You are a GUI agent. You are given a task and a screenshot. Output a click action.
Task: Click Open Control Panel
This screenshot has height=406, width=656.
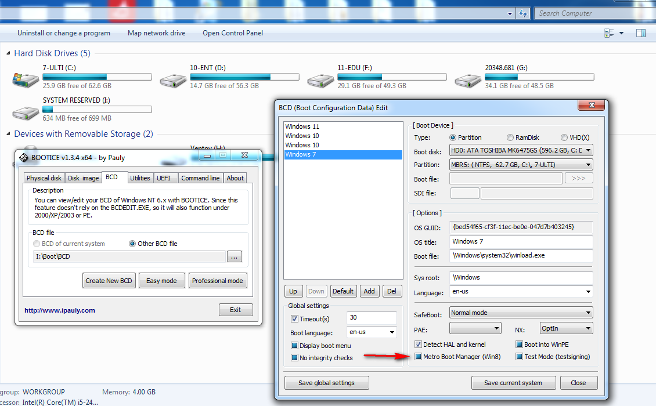coord(233,33)
